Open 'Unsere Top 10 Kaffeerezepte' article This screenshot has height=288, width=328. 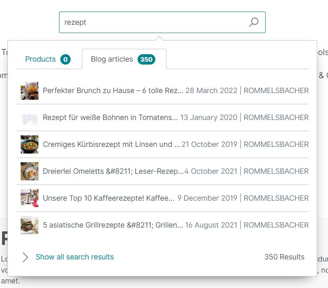[x=109, y=198]
